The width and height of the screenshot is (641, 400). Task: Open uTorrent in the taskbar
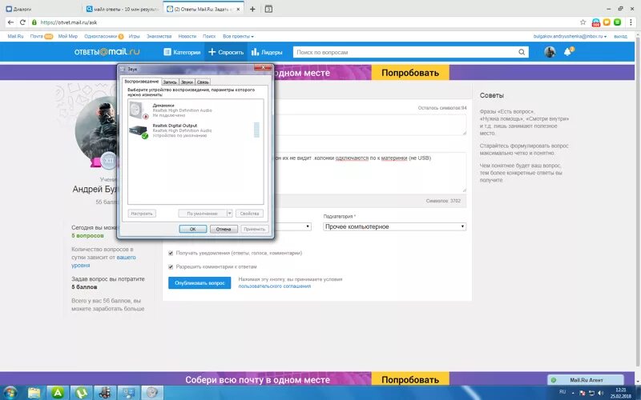[x=82, y=393]
